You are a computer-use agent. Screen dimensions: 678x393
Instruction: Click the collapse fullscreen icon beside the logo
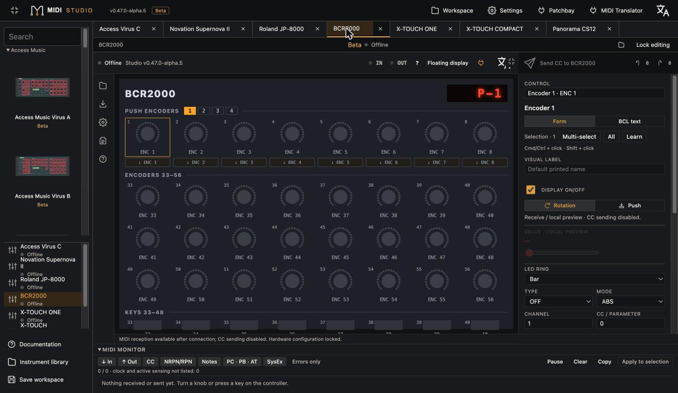(15, 10)
